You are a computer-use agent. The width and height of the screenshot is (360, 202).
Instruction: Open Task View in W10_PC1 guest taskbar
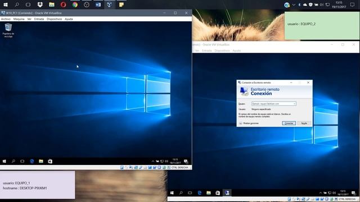(x=22, y=161)
